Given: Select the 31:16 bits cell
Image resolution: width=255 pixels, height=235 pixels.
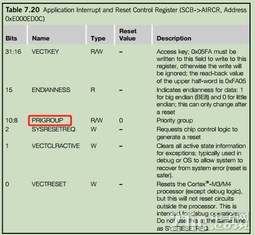Looking at the screenshot, I should tap(13, 52).
